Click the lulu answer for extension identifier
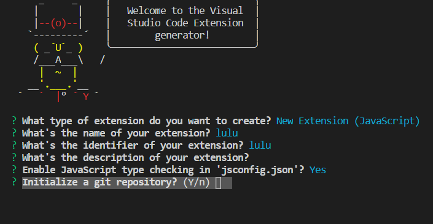Screen dimensions: 433x224 point(260,145)
